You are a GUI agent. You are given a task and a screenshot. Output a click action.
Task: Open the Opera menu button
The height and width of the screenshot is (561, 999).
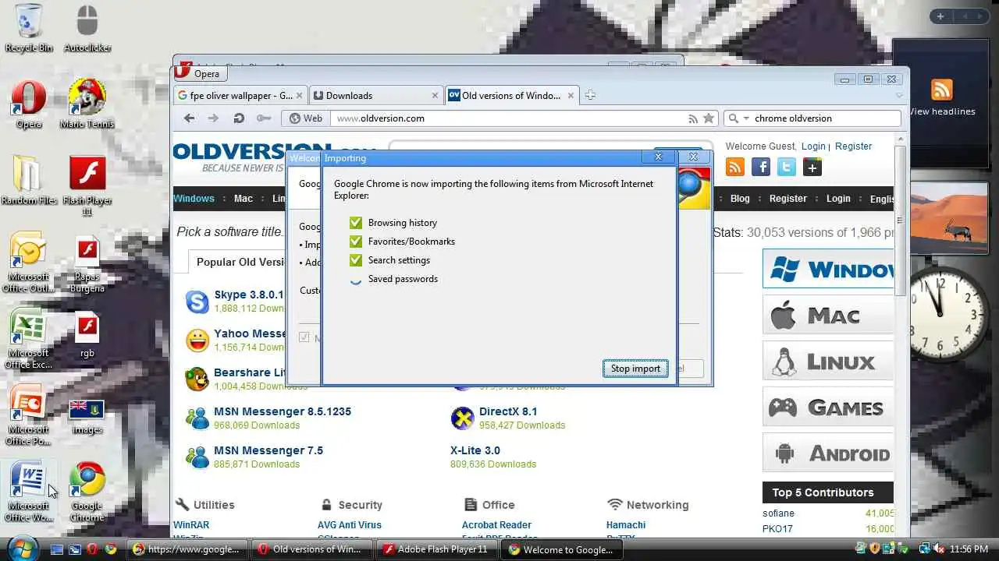pos(200,73)
